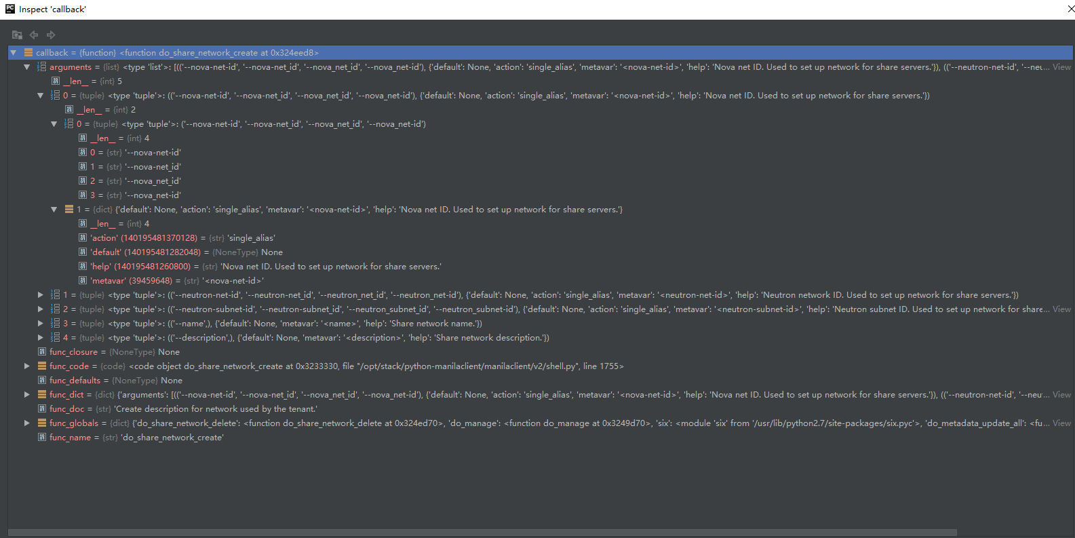The image size is (1075, 538).
Task: Click the function icon beside callback
Action: click(28, 52)
